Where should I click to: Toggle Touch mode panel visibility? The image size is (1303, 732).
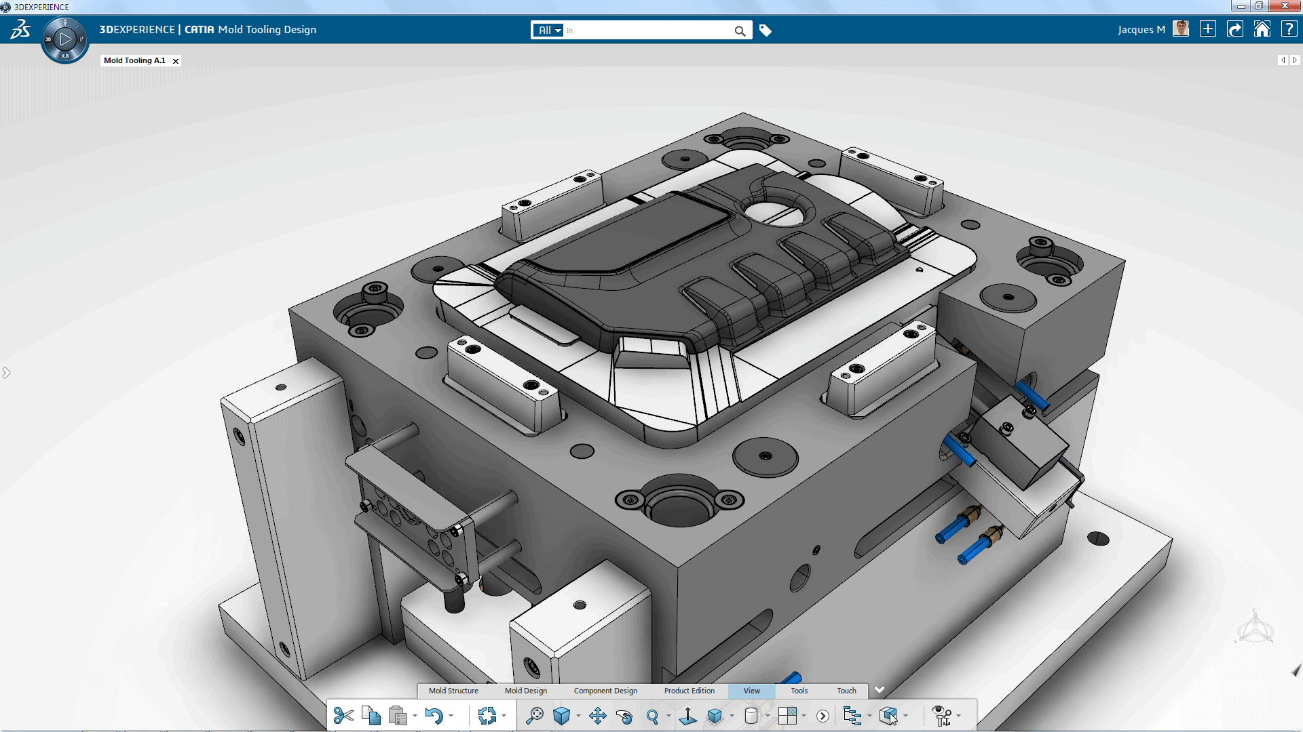click(846, 691)
